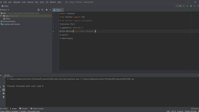Open the Python Console tool window
This screenshot has height=112, width=199.
(37, 109)
